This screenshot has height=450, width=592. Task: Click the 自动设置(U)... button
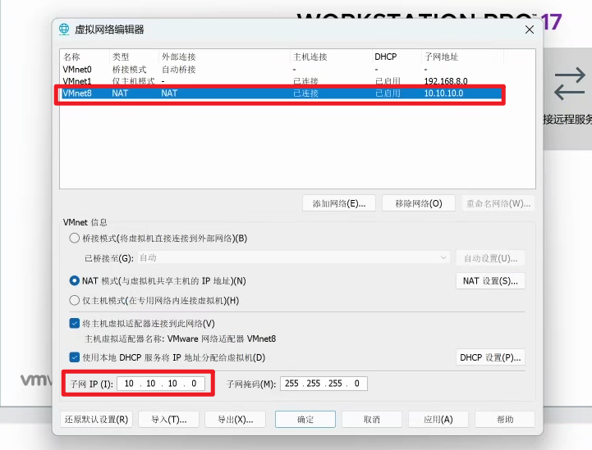[490, 258]
